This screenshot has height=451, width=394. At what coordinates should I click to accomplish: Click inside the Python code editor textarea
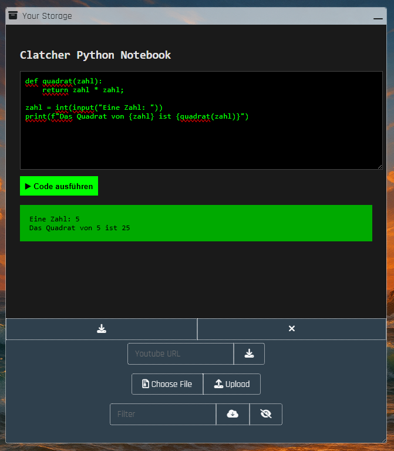[x=201, y=120]
